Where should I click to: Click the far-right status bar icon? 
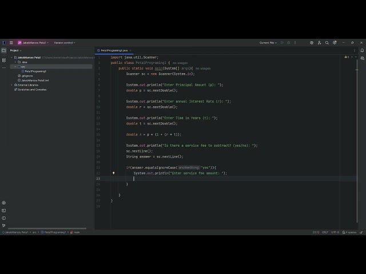pyautogui.click(x=361, y=232)
